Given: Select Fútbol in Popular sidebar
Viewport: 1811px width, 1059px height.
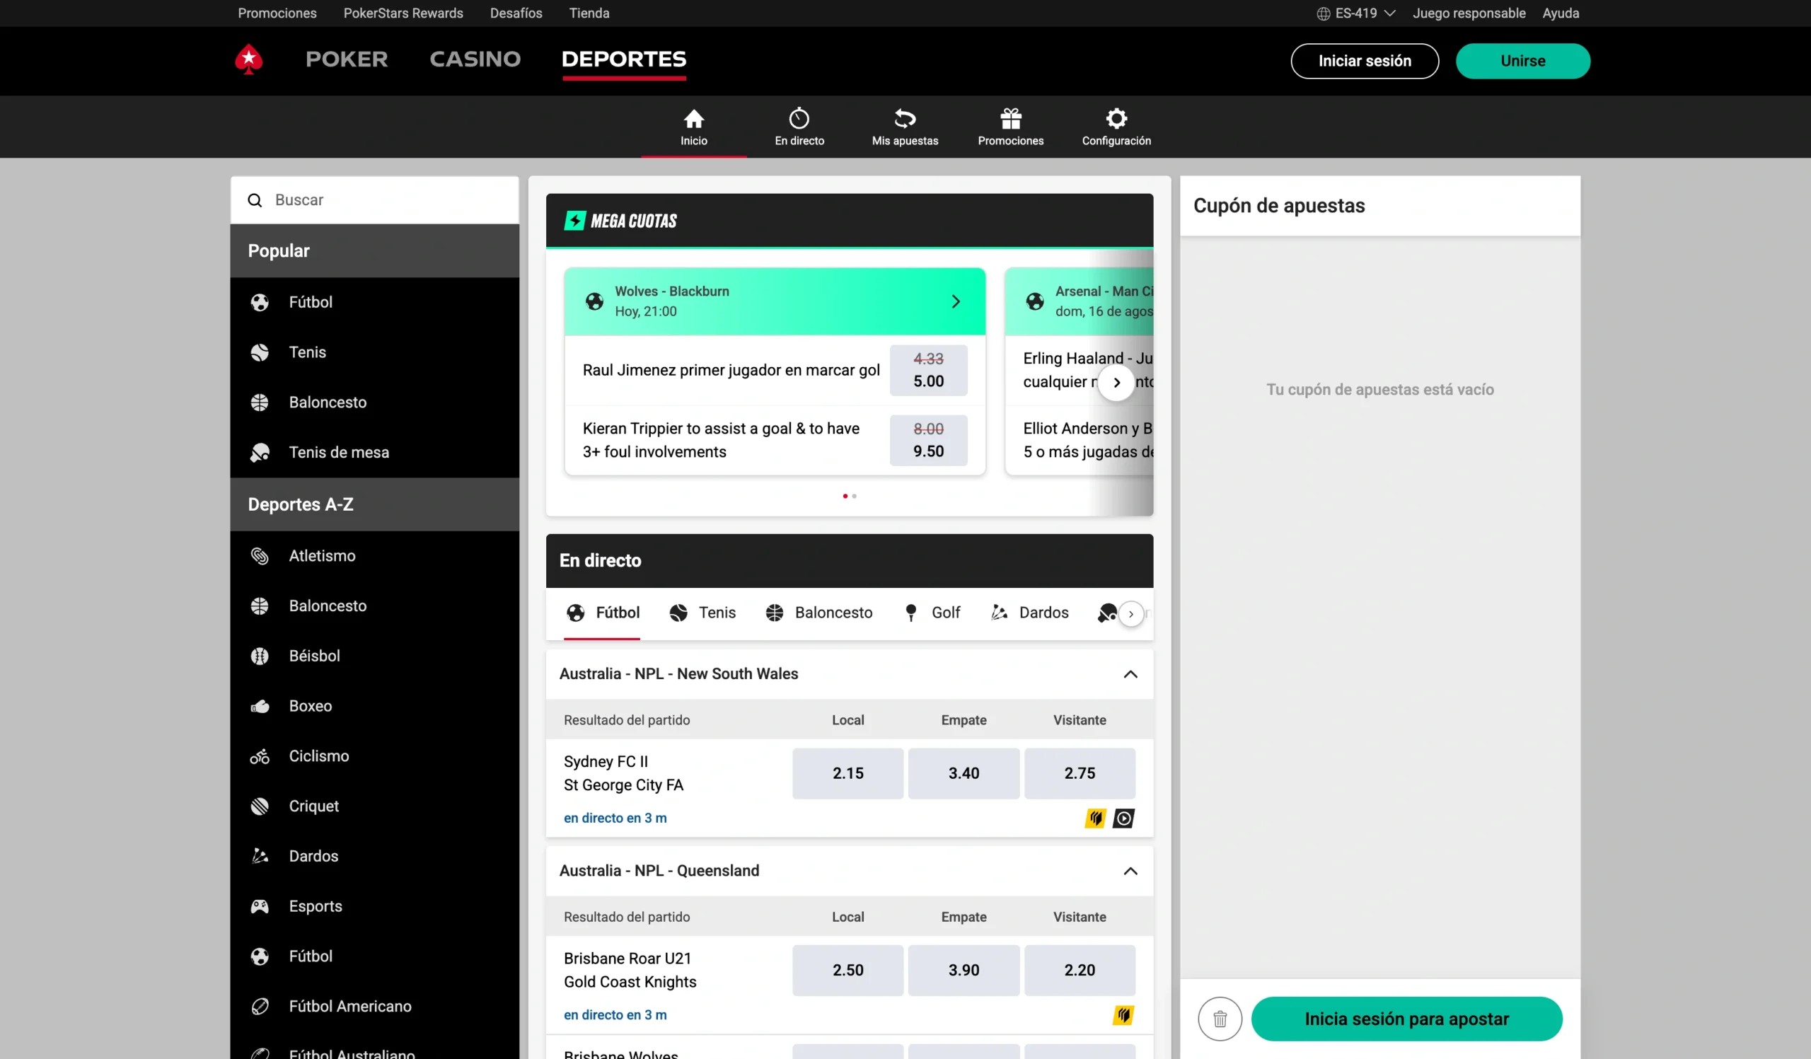Looking at the screenshot, I should click(x=374, y=303).
